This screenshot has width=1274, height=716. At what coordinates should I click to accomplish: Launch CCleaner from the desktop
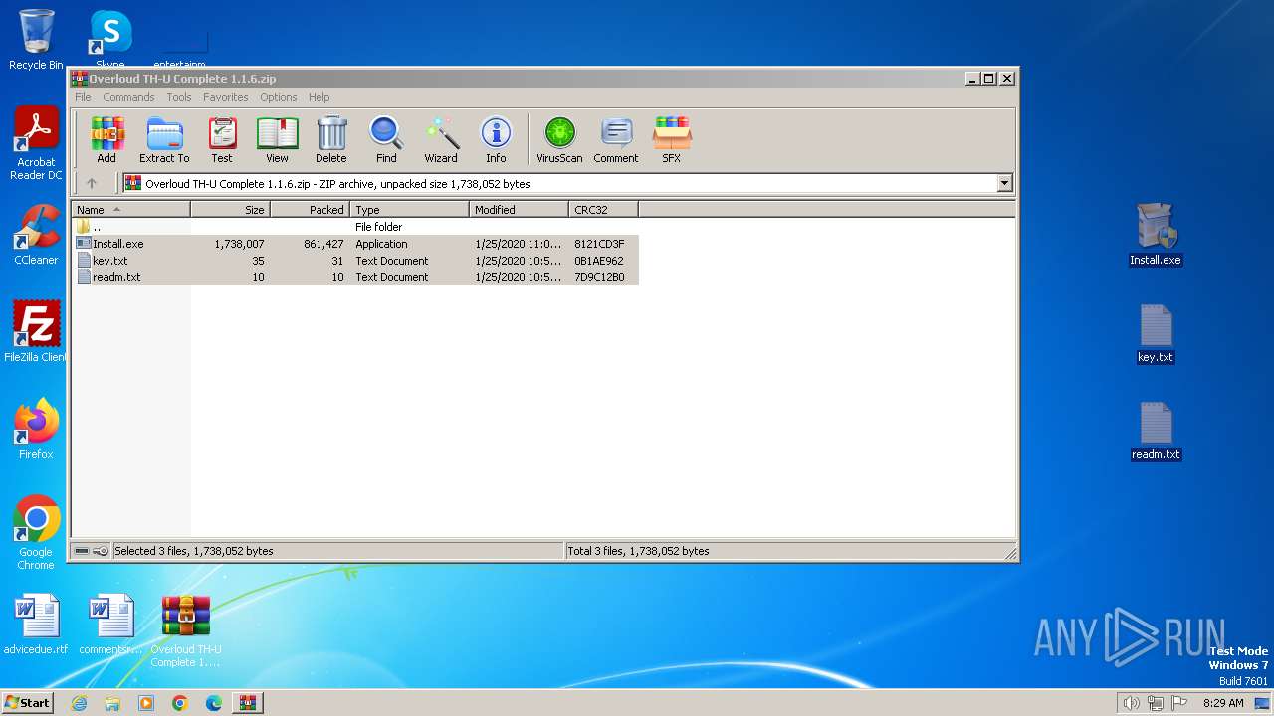point(36,235)
